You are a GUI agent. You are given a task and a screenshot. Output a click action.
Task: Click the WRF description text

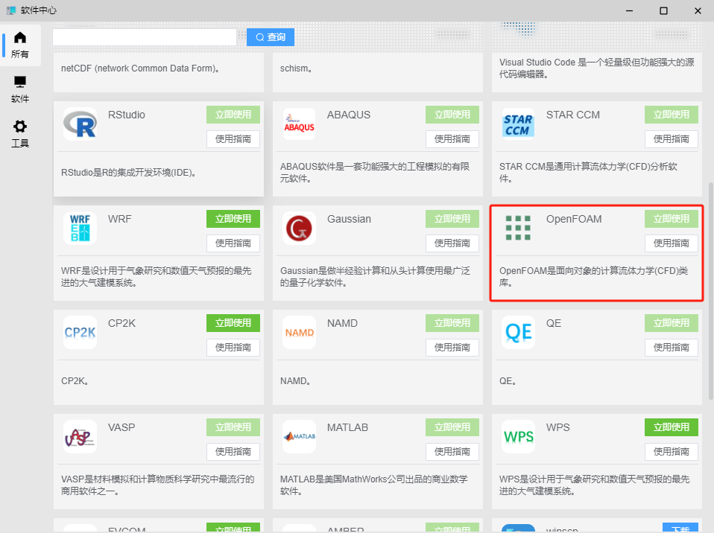click(157, 276)
